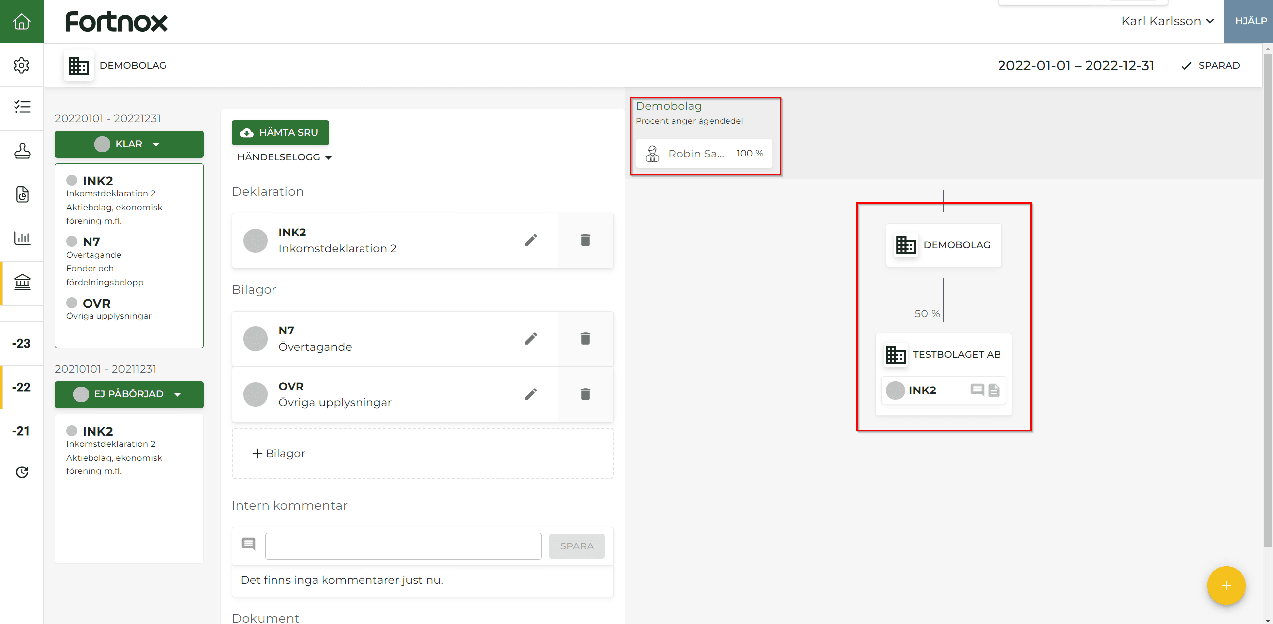Open the refresh clock icon in sidebar
The image size is (1273, 624).
click(x=22, y=472)
